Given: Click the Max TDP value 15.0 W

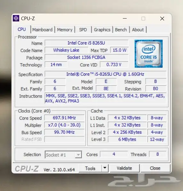Looking at the screenshot, I should [x=119, y=50].
